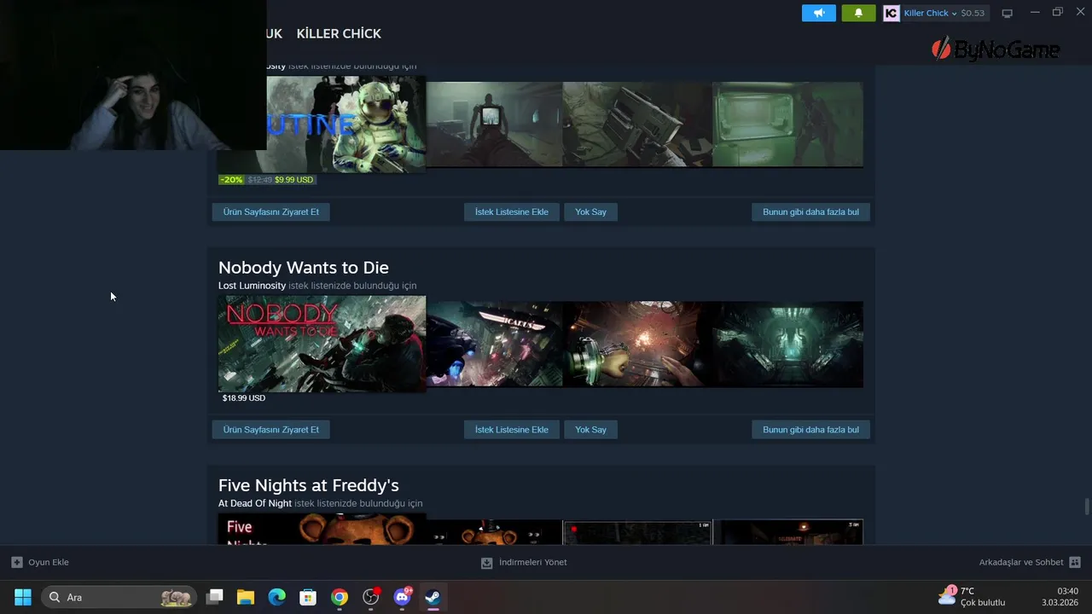
Task: Open the Discord taskbar icon
Action: click(x=403, y=597)
